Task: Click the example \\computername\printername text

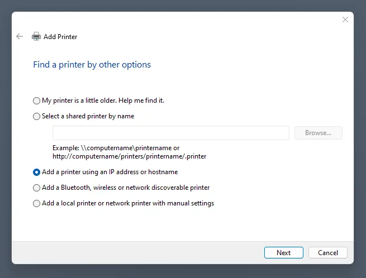Action: (x=116, y=148)
